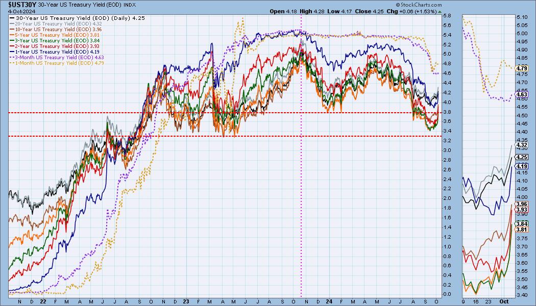The height and width of the screenshot is (306, 536).
Task: Click the 3.84 price tag in the right panel
Action: tap(522, 224)
